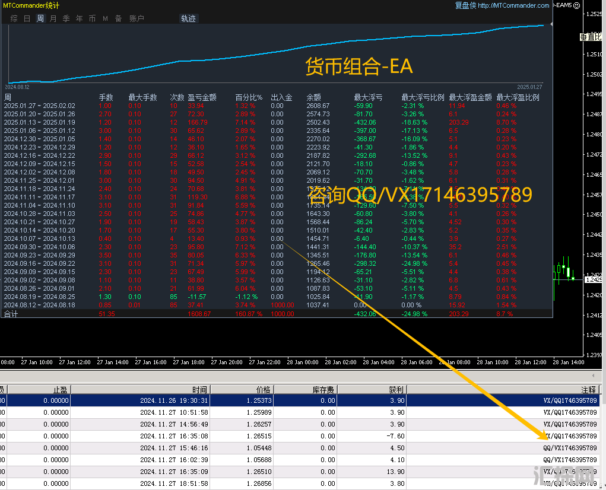
Task: Sort trades by 获利 profit column
Action: tap(396, 390)
